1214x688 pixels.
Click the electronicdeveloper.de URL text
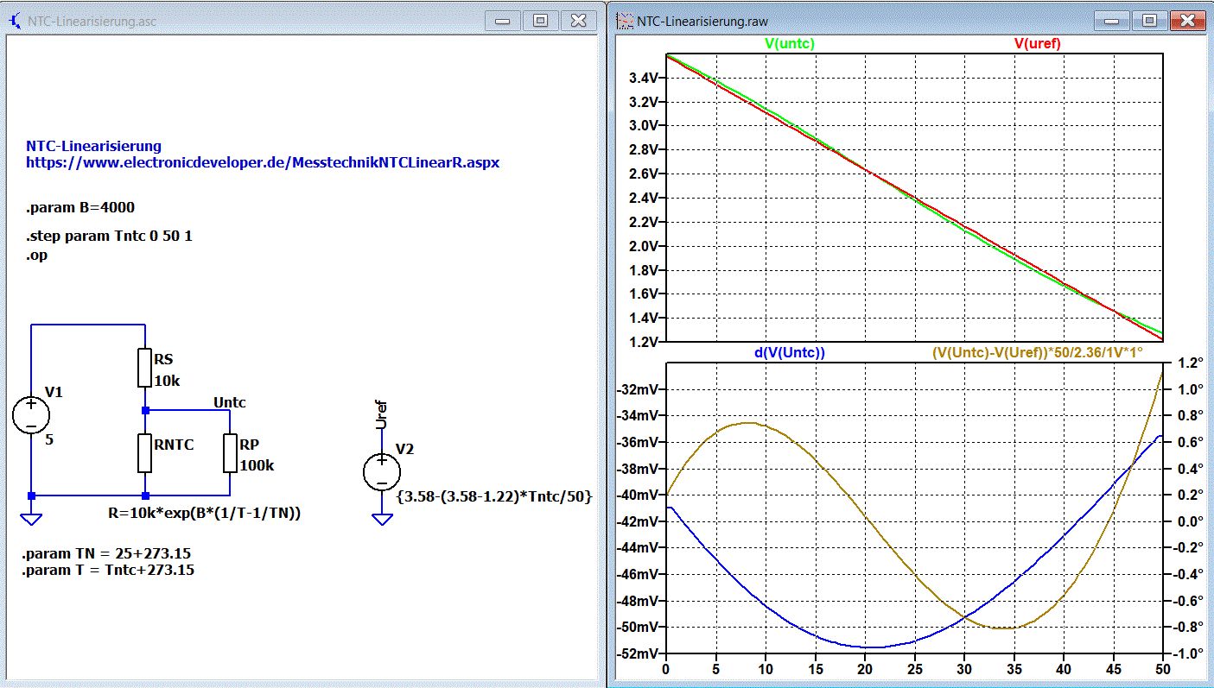(x=263, y=162)
